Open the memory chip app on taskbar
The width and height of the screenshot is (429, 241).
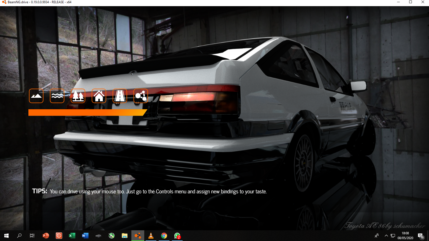[x=98, y=236]
